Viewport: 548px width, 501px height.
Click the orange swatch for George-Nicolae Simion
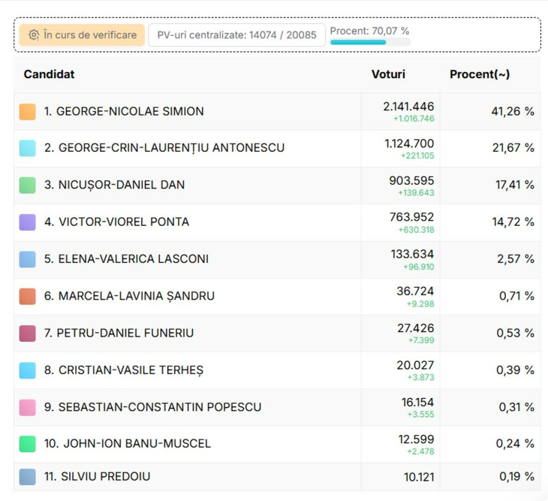click(x=27, y=111)
